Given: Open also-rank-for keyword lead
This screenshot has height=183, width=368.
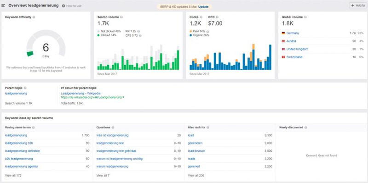Looking at the screenshot, I should [x=191, y=135].
